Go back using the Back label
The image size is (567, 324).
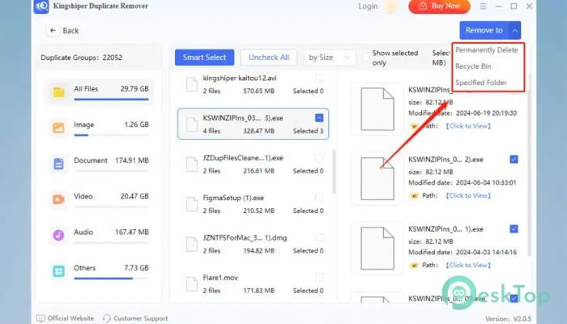(x=70, y=31)
